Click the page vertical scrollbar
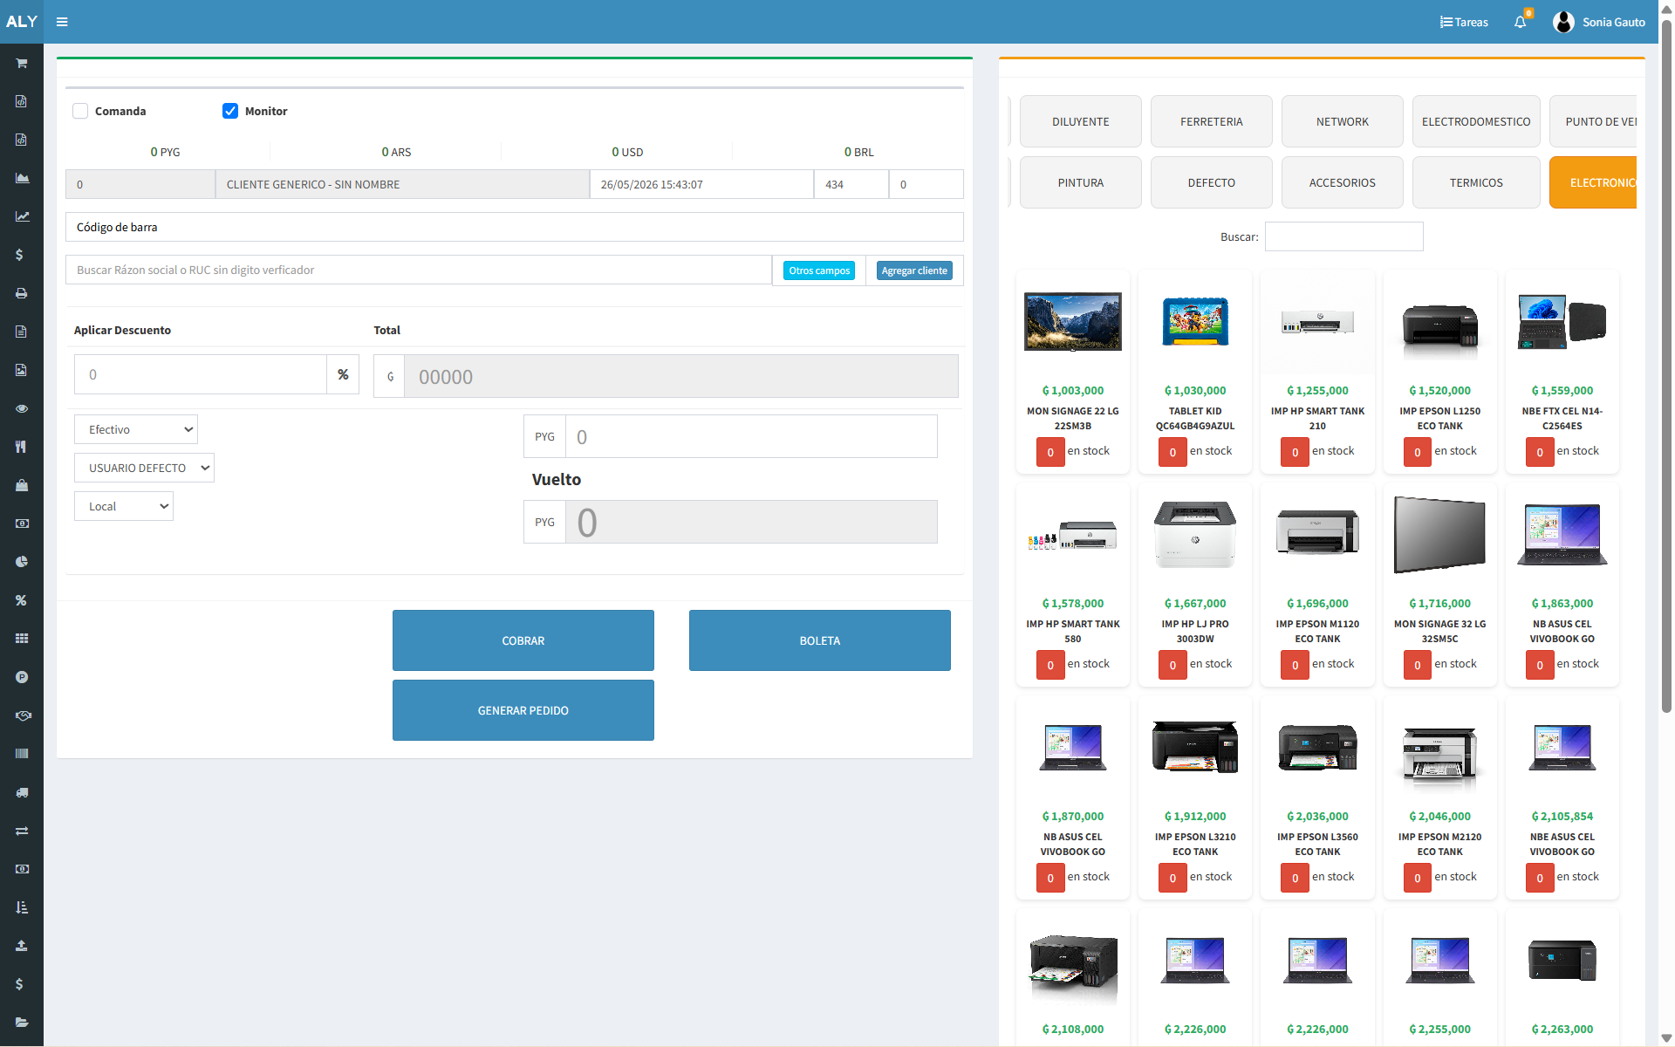This screenshot has height=1047, width=1675. click(x=1666, y=366)
